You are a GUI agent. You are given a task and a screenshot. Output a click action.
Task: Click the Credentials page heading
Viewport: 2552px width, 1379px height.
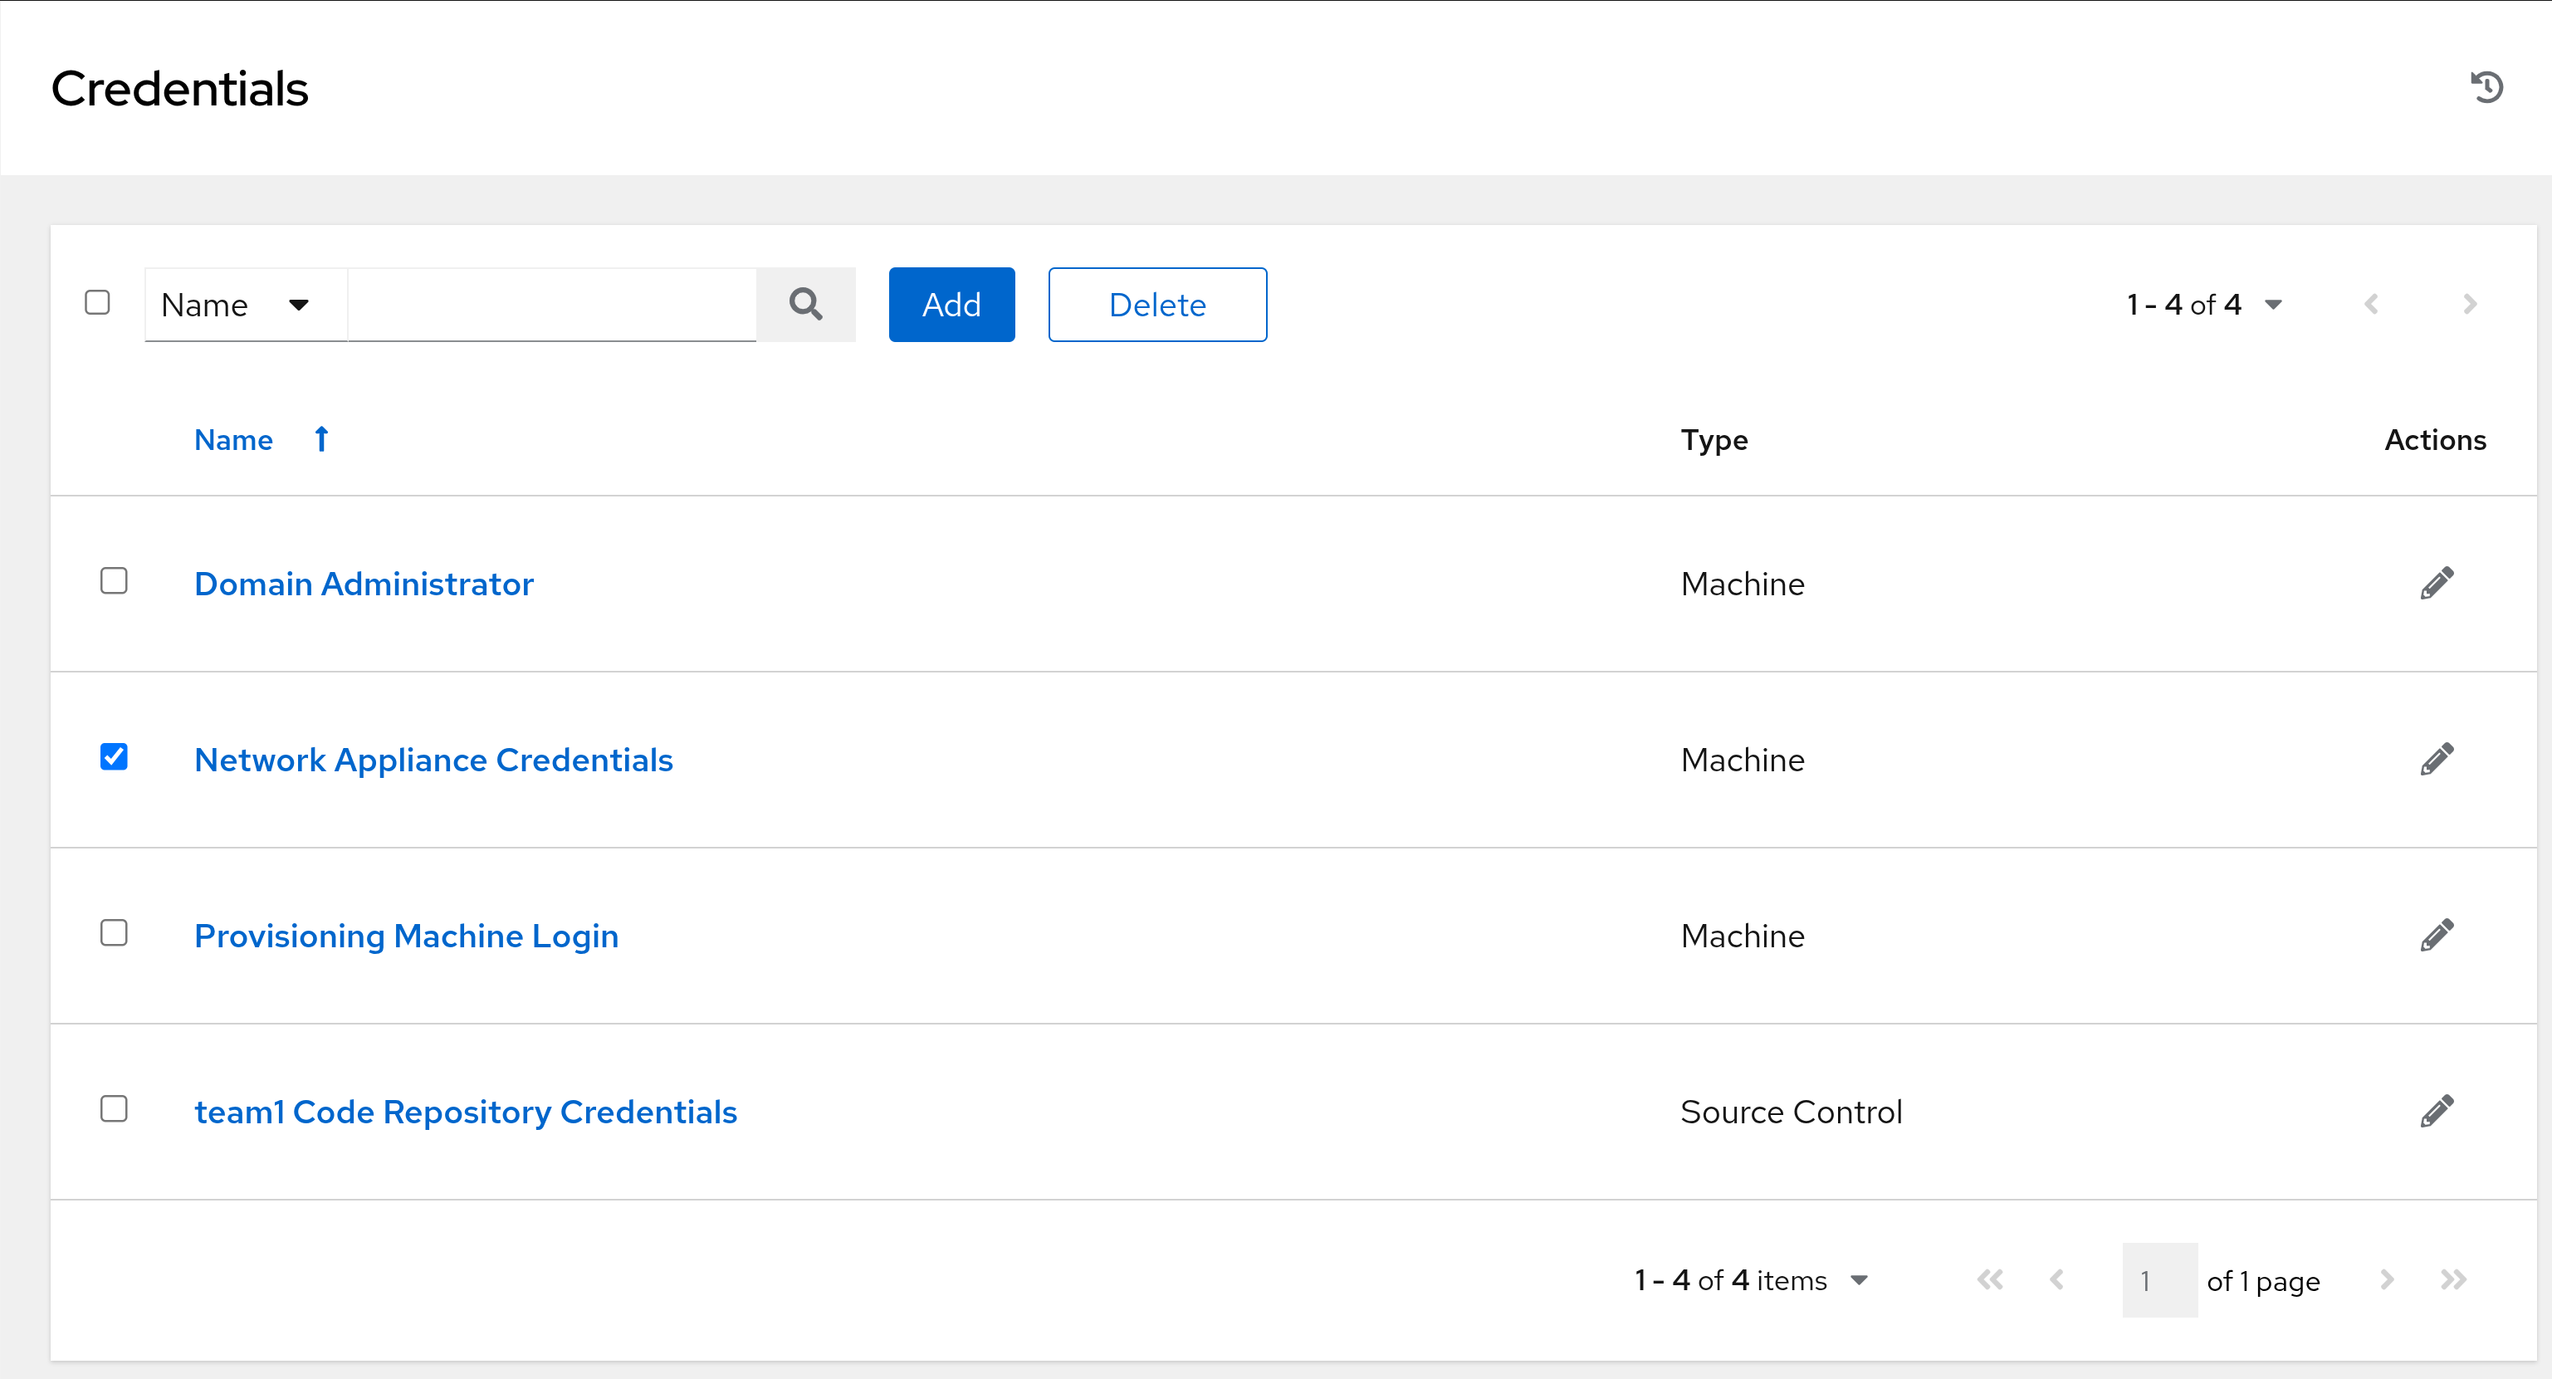(179, 88)
